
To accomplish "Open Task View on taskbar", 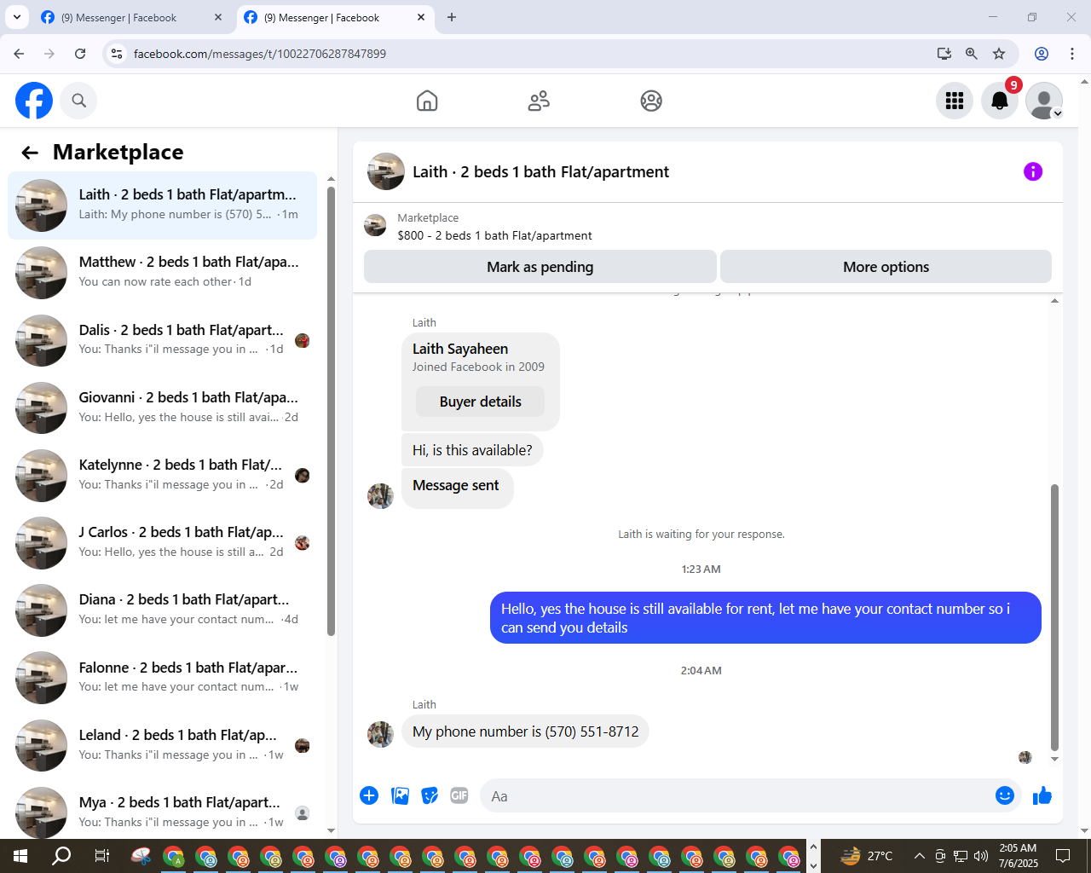I will (x=101, y=856).
